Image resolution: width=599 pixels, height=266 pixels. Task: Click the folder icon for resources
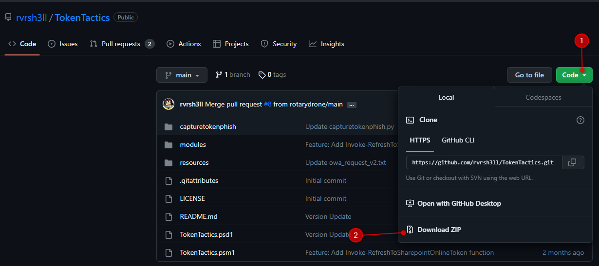point(168,162)
